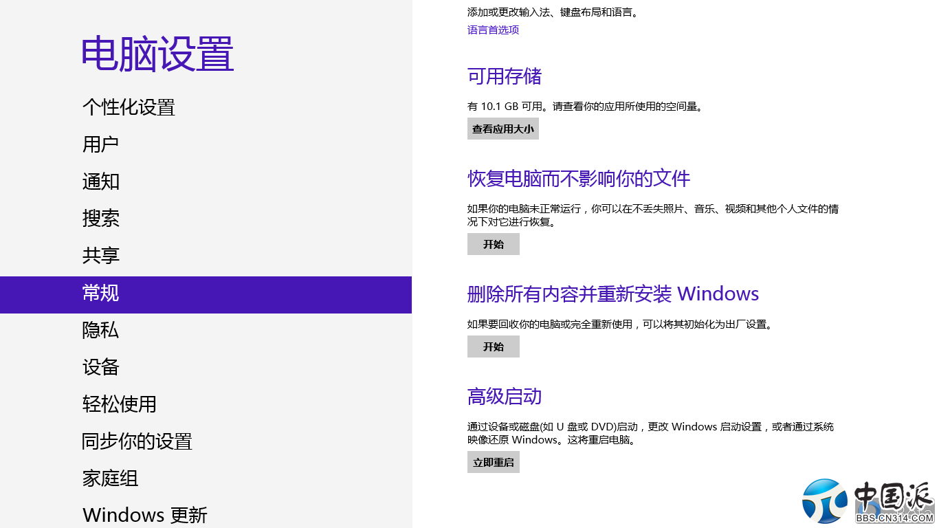Click the 删除所有内容并重新安装 Windows heading

coord(613,294)
